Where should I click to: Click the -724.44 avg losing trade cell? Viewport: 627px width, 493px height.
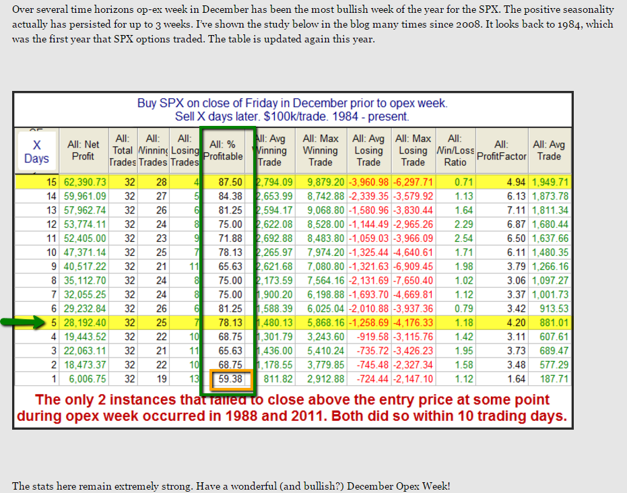click(x=372, y=379)
